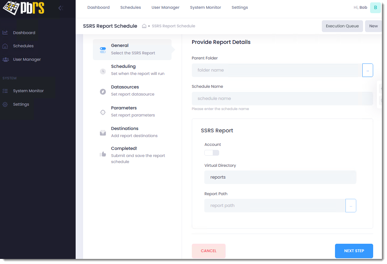Open Report Path browse ellipsis button

351,206
